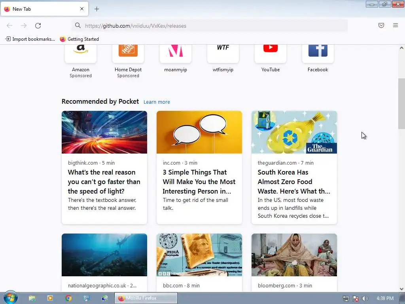Open the Firefox application menu
This screenshot has height=304, width=405.
click(x=396, y=25)
